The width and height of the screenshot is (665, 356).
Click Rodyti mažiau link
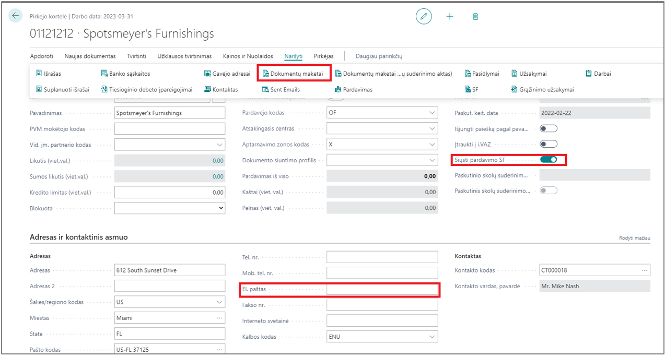click(635, 238)
